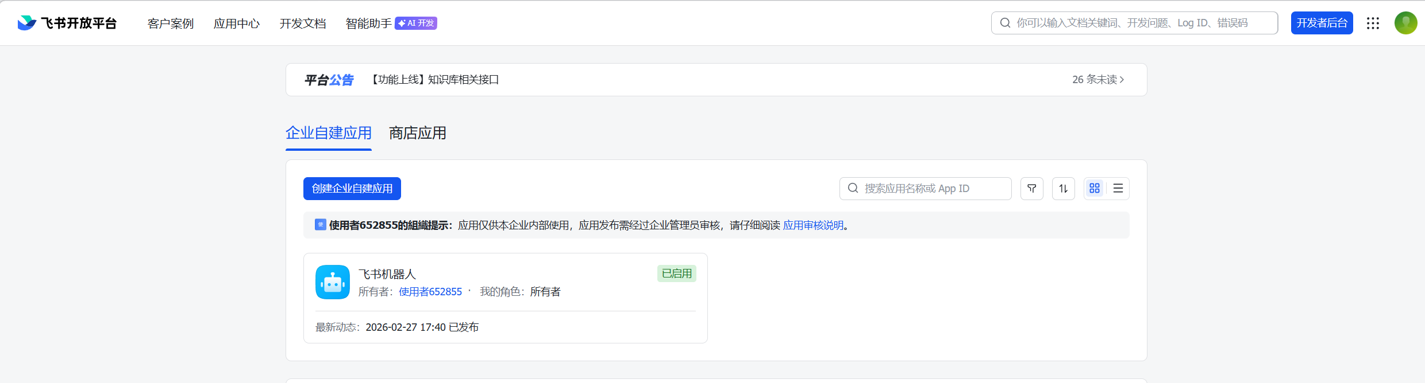Open the 智能助手 menu item
1425x383 pixels.
[368, 24]
